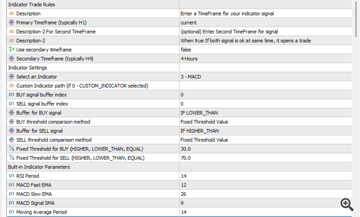Click the Fixed Threshold for BUY fraction icon

pyautogui.click(x=12, y=149)
